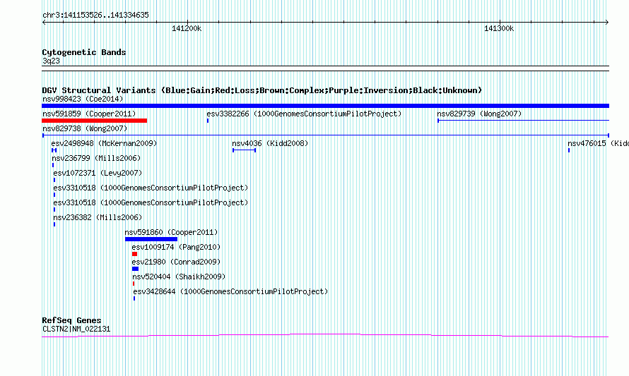Open the esv3382266 1000GenomesConsortiumPilotProject label
The image size is (629, 376).
click(304, 114)
